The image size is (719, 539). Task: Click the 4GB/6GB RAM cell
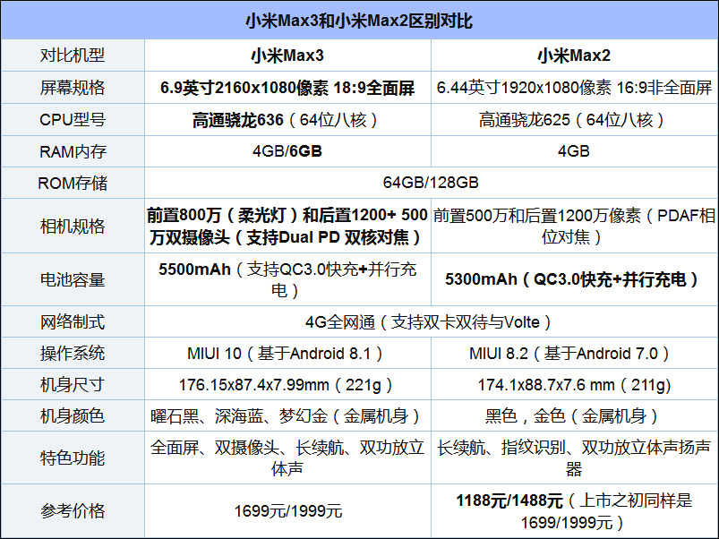pyautogui.click(x=287, y=150)
